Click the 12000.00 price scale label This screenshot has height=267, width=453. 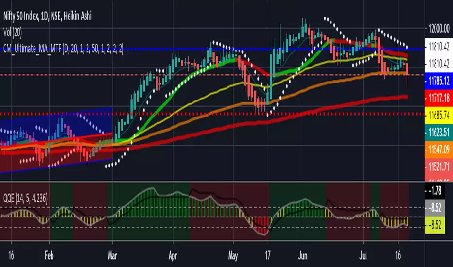pos(439,29)
